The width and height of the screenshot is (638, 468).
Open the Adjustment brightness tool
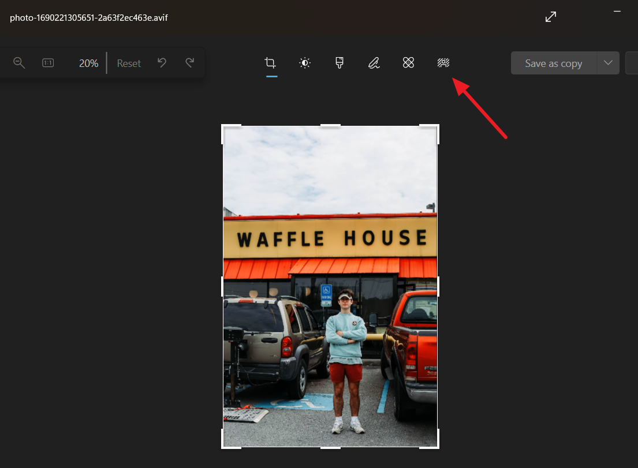305,63
